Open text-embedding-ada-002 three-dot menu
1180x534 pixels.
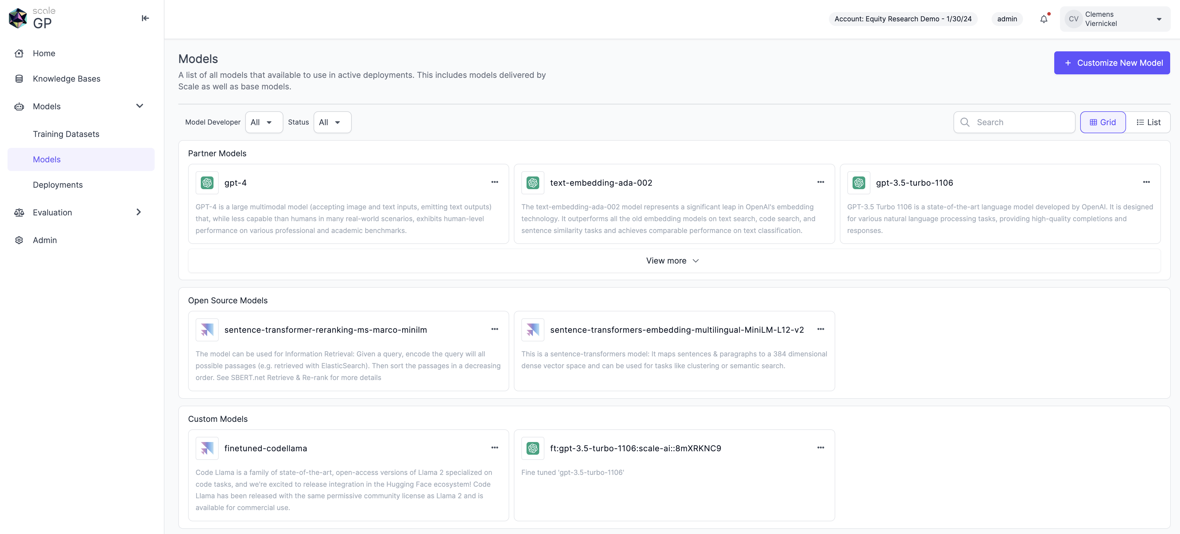(821, 182)
